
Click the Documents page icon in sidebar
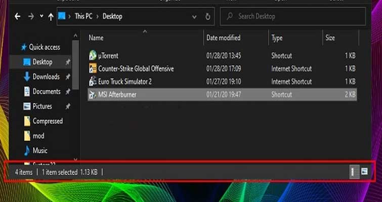(27, 91)
